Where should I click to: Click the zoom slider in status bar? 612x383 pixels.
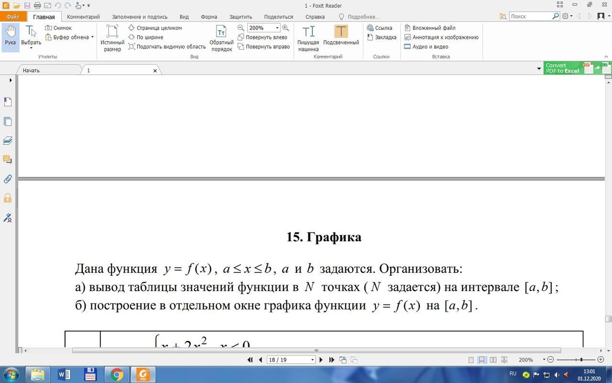[x=580, y=360]
